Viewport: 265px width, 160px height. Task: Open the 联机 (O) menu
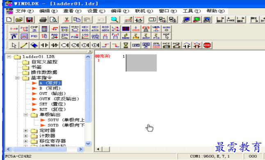point(144,11)
